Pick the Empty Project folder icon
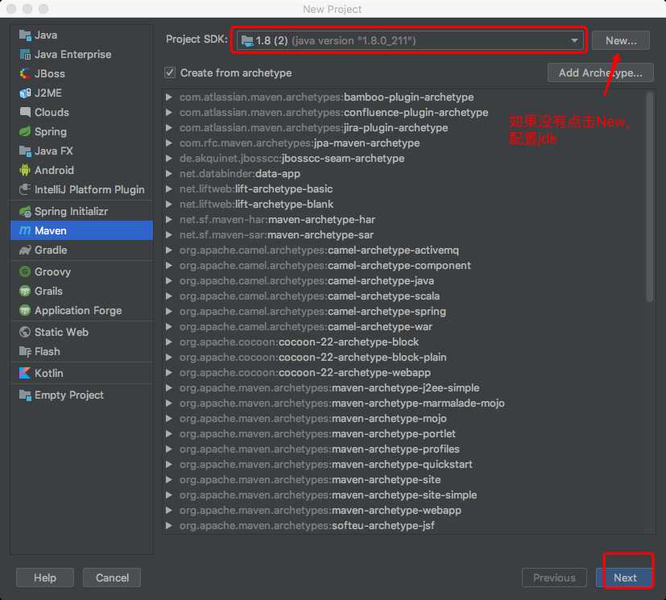 click(x=25, y=395)
